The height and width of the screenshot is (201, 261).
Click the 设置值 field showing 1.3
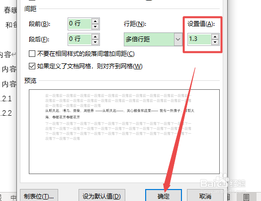pyautogui.click(x=199, y=39)
